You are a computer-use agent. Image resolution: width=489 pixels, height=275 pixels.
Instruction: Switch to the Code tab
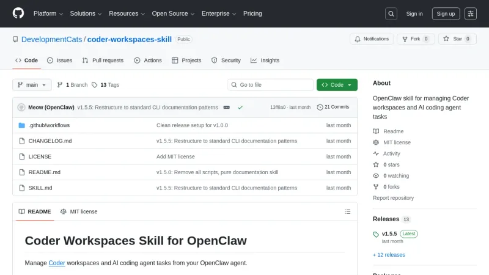point(27,61)
